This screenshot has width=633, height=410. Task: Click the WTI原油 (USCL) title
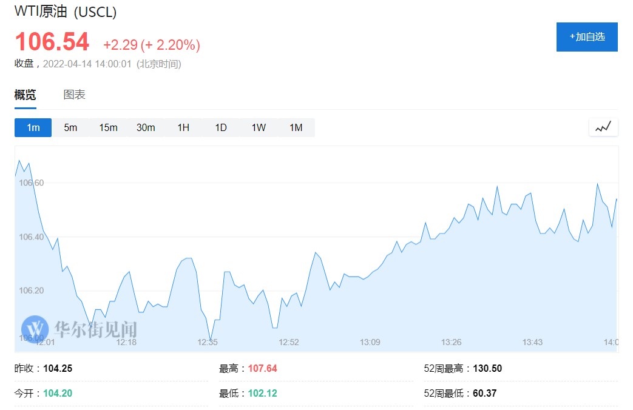pos(66,12)
